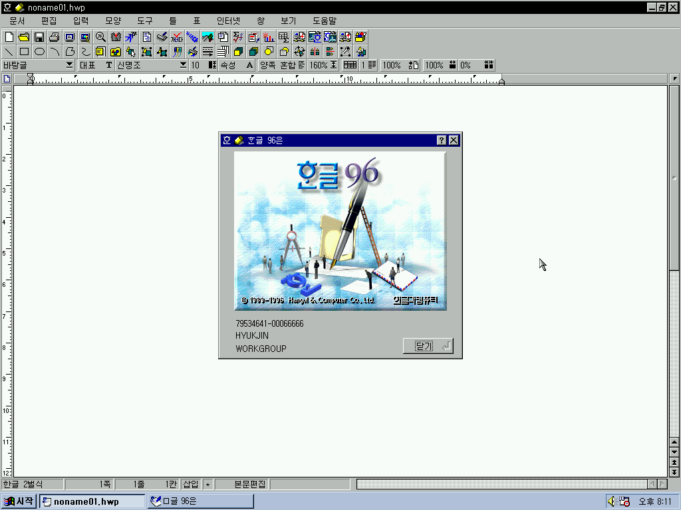Click the vertical scrollbar thumb
Image resolution: width=681 pixels, height=510 pixels.
click(674, 178)
